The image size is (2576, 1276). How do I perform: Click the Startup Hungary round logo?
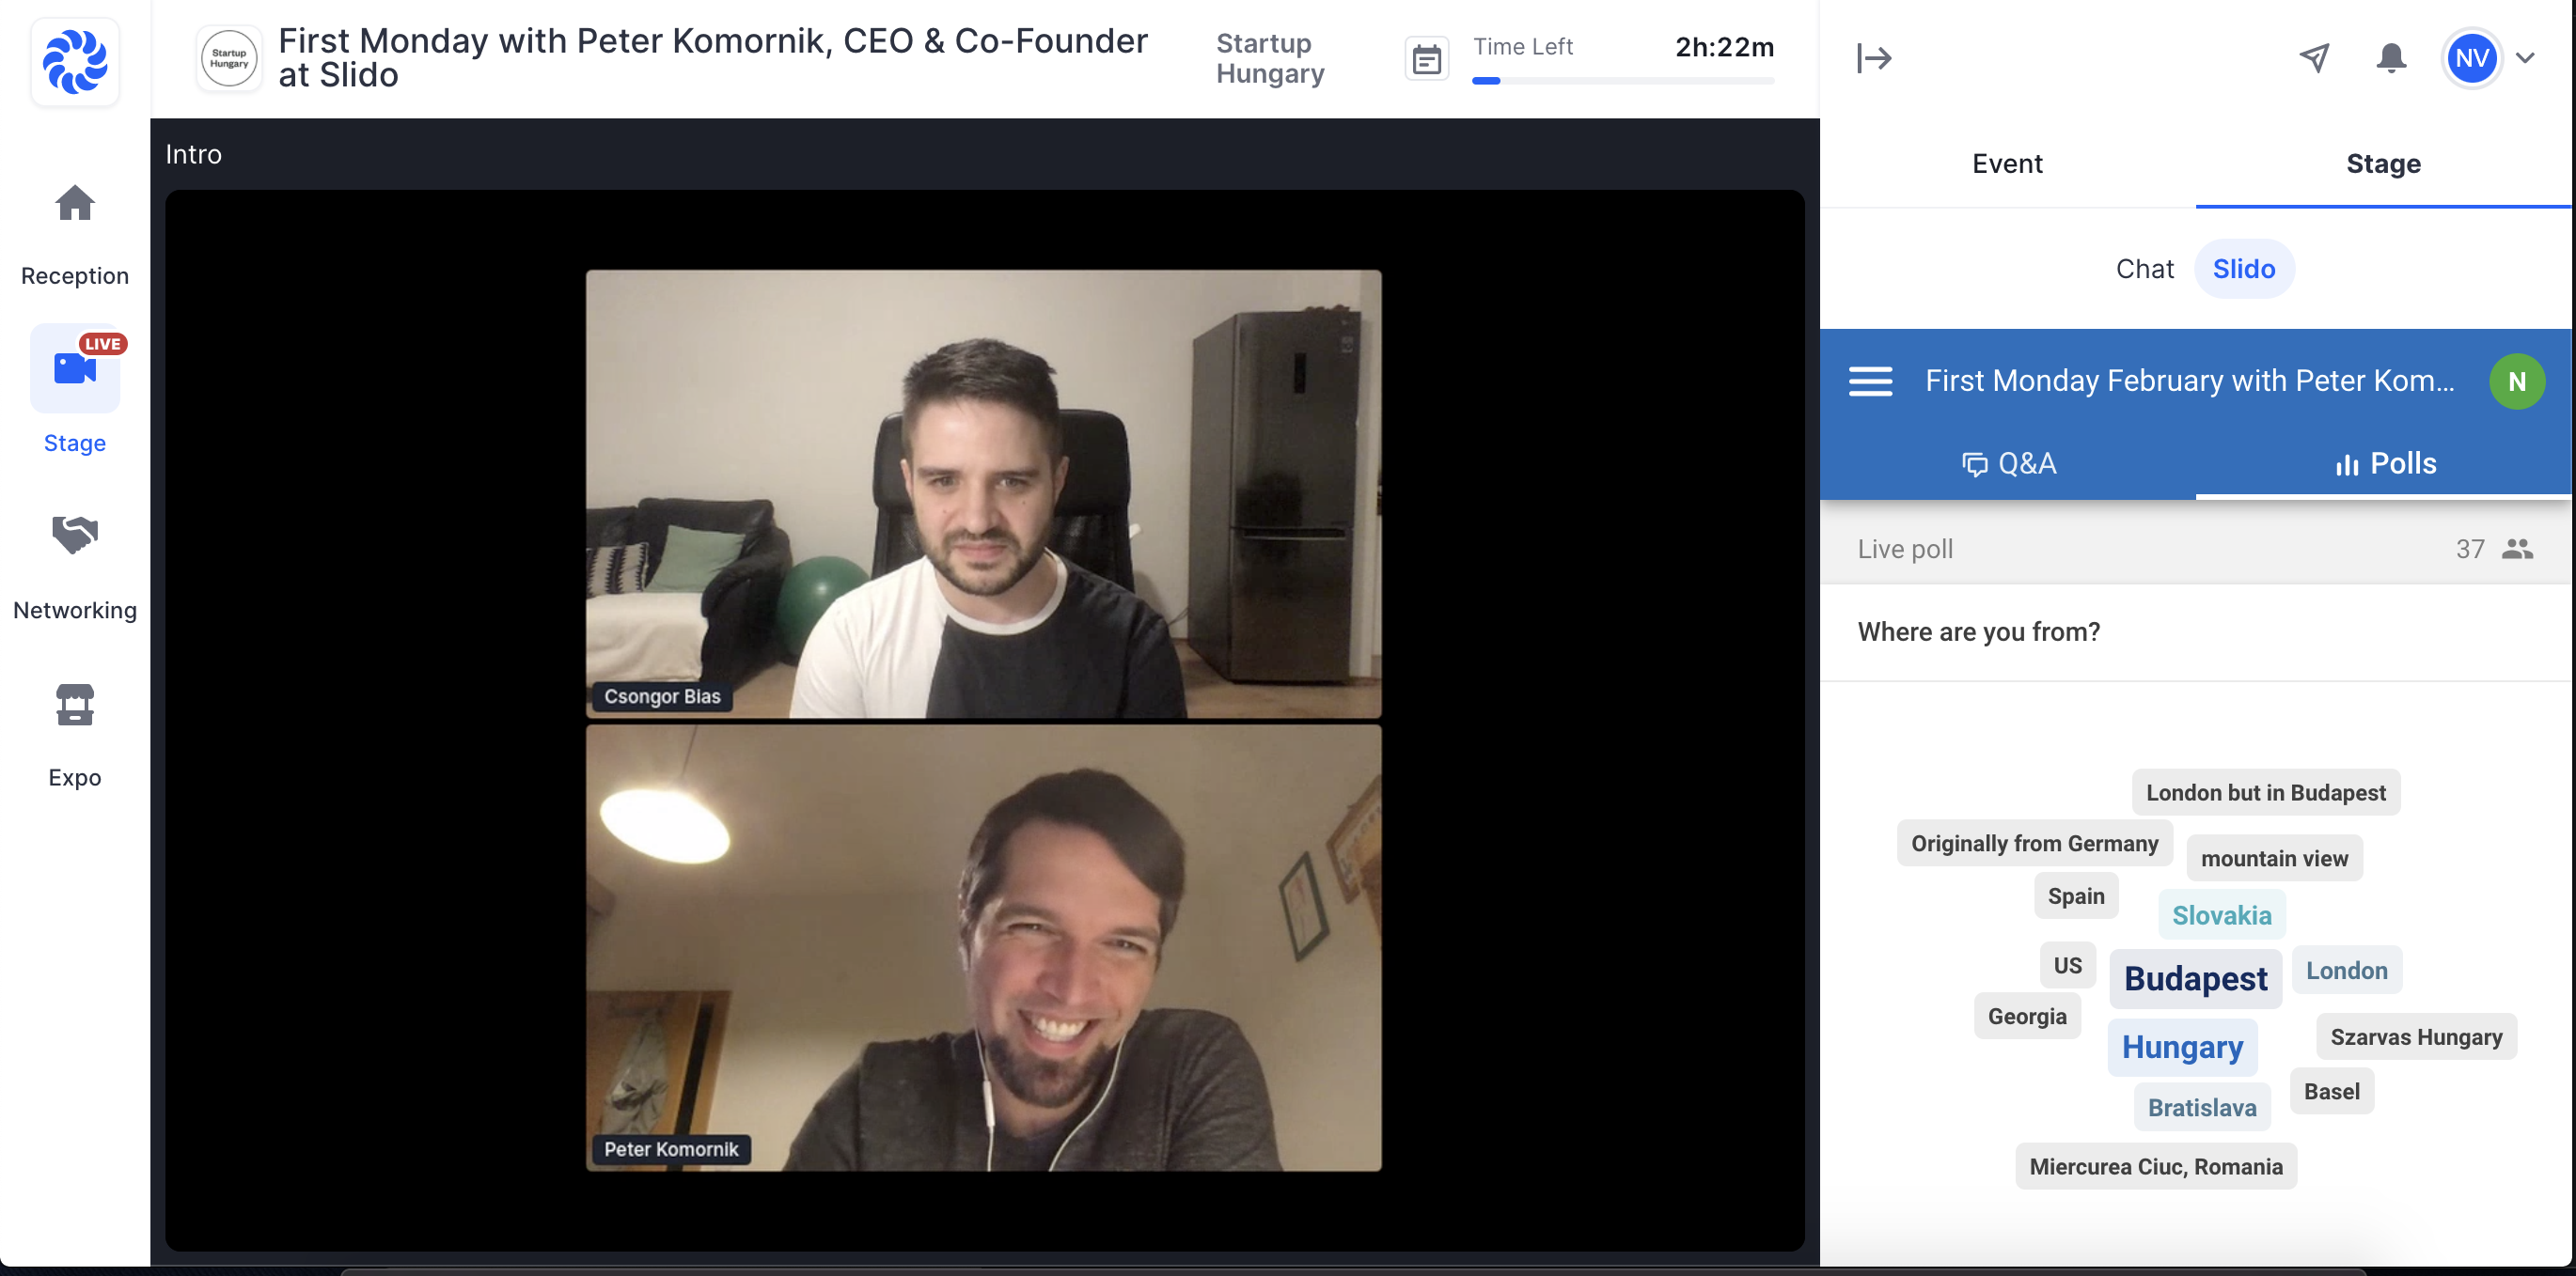coord(229,58)
